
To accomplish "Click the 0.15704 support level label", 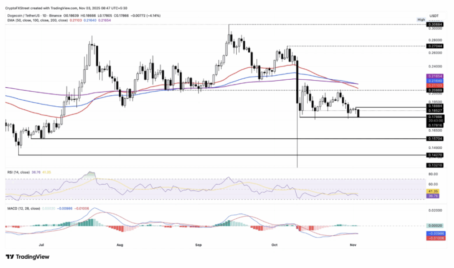I will (434, 139).
